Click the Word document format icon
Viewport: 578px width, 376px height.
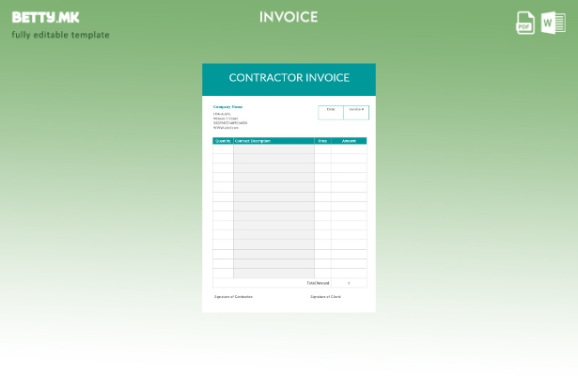click(x=553, y=23)
